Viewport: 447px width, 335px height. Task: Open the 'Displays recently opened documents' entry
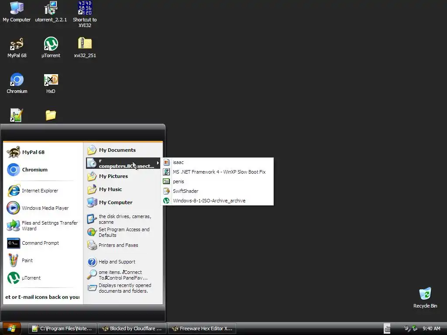123,288
